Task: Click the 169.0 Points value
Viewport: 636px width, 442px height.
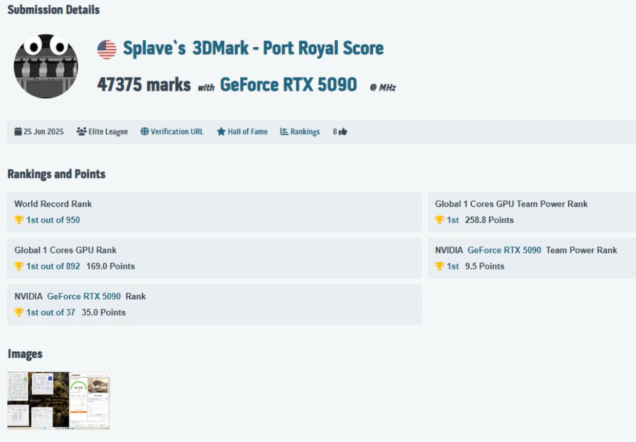Action: tap(110, 266)
